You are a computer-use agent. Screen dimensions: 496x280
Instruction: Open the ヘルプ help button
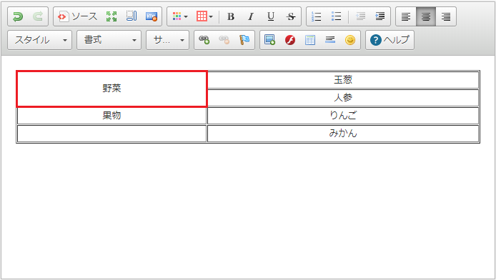pos(390,40)
